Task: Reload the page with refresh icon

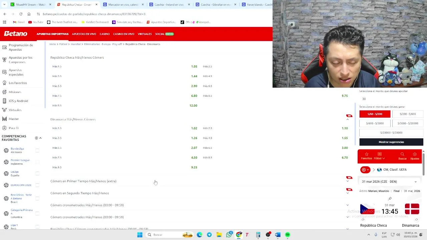Action: [21, 14]
